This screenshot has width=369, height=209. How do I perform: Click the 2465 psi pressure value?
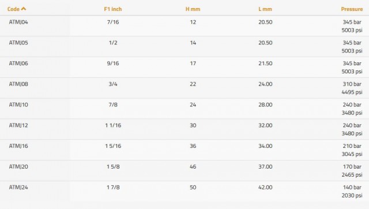352,174
